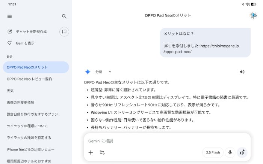This screenshot has width=263, height=164.
Task: Click the plus attach icon
Action: (x=91, y=152)
